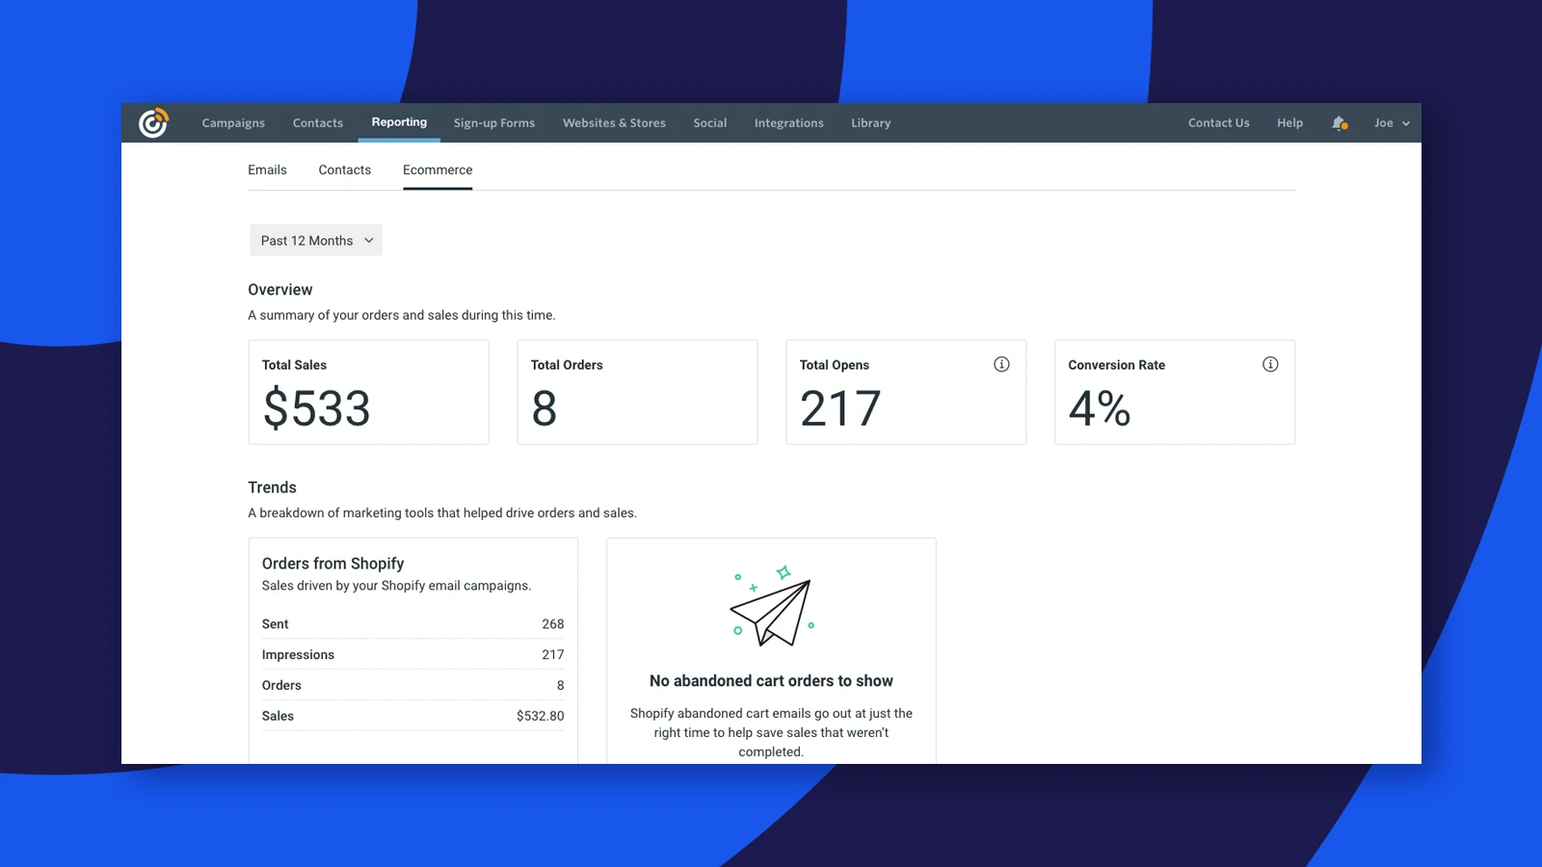
Task: Click the Help link
Action: pos(1289,123)
